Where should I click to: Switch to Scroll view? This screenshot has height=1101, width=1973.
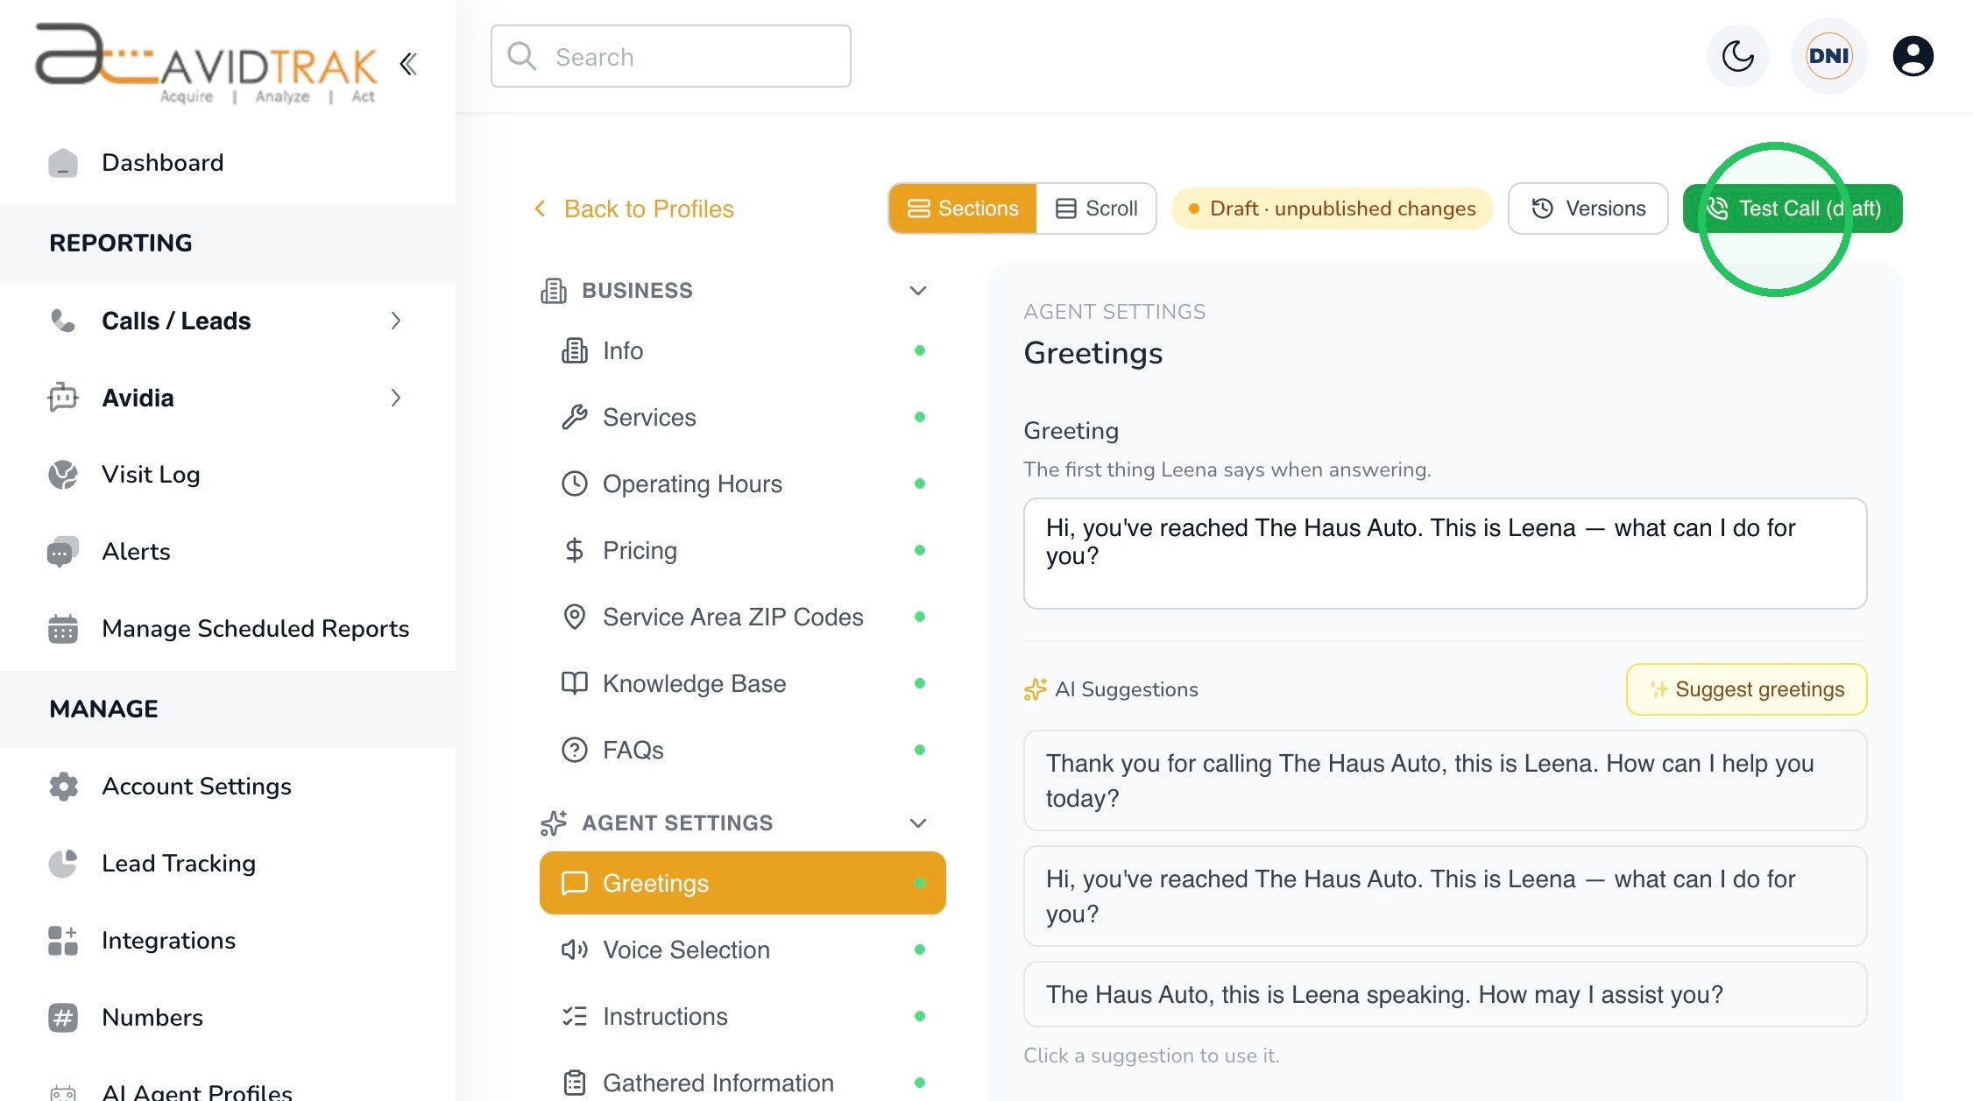click(x=1096, y=208)
